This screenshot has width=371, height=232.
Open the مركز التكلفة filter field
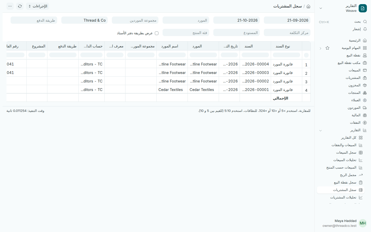(x=287, y=33)
